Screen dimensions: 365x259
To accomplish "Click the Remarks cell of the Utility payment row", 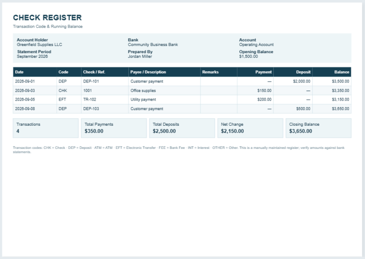I will (219, 100).
